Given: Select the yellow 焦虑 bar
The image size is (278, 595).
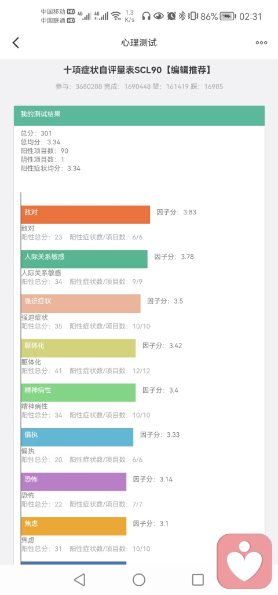Looking at the screenshot, I should pos(74,526).
